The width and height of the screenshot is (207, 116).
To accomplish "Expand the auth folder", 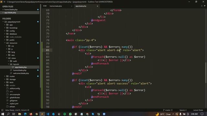I will [9, 61].
